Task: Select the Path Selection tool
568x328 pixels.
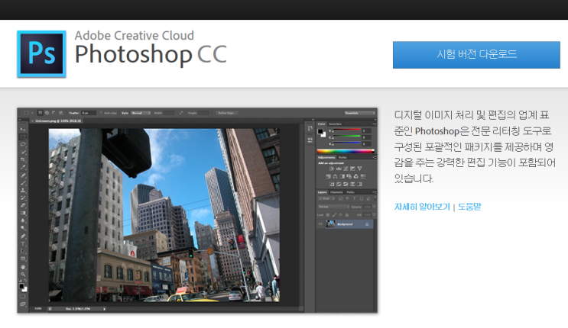Action: (x=23, y=251)
